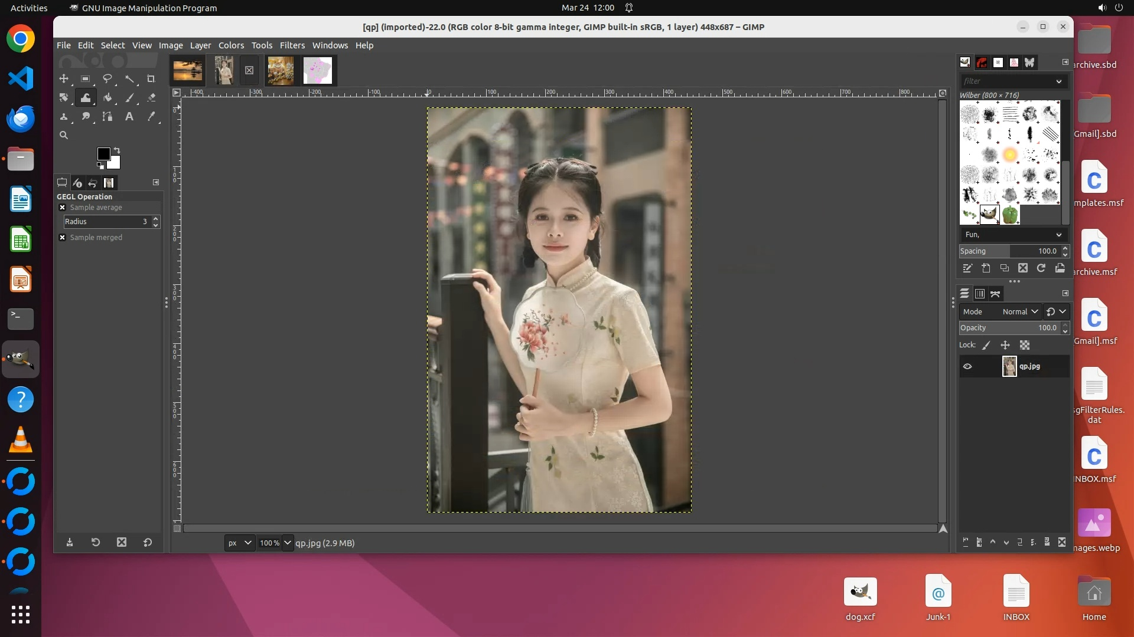Open the layer Mode Normal dropdown
Image resolution: width=1134 pixels, height=637 pixels.
pos(1019,311)
